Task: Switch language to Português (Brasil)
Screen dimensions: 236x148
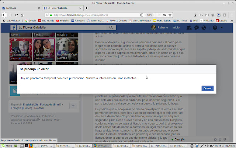Action: 51,104
